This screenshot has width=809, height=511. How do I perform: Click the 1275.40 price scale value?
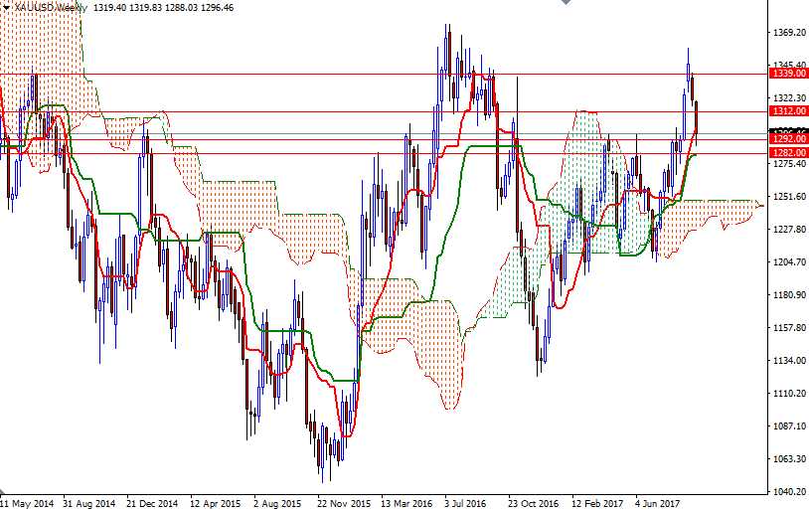click(x=789, y=164)
